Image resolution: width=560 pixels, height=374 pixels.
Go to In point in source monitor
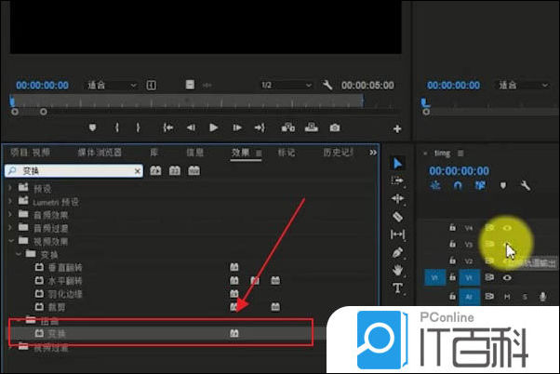point(167,127)
